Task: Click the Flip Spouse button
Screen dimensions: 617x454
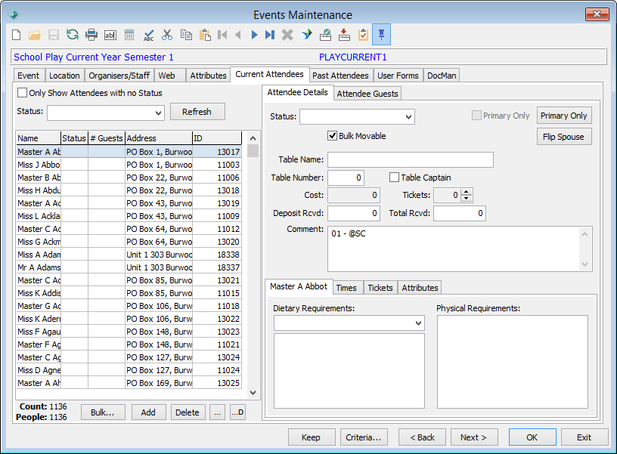Action: (x=564, y=137)
